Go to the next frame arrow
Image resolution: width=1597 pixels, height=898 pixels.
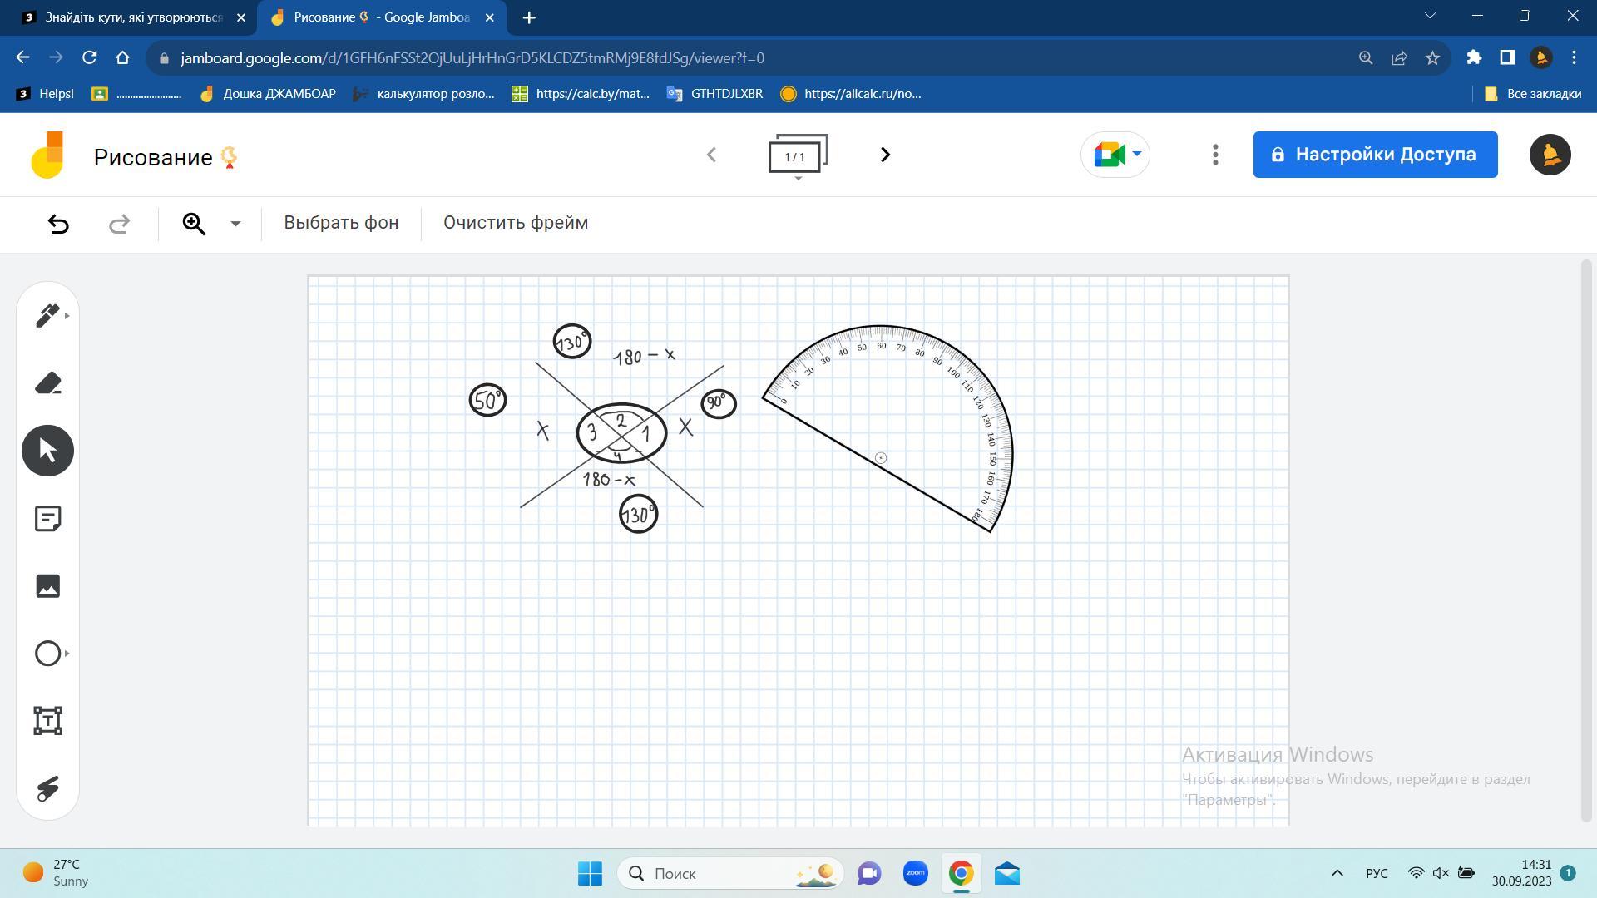point(885,155)
